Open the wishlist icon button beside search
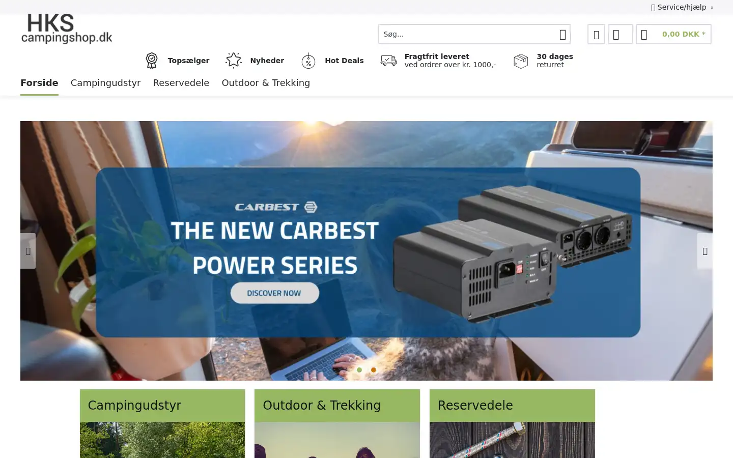The height and width of the screenshot is (458, 733). click(596, 35)
